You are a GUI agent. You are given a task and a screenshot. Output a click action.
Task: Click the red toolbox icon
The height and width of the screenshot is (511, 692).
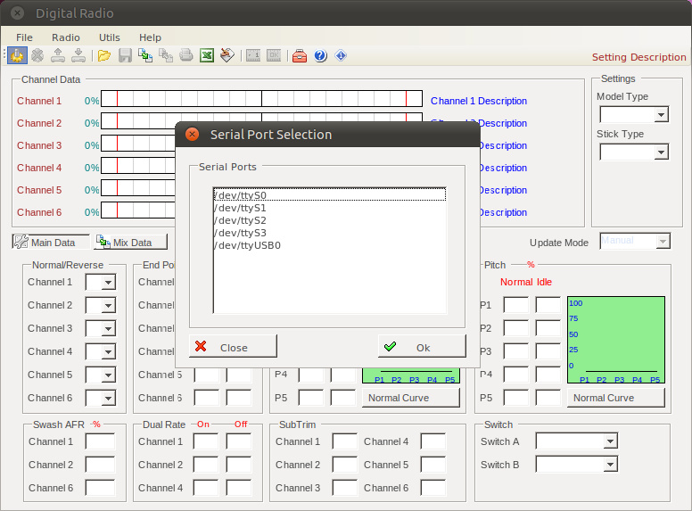300,56
